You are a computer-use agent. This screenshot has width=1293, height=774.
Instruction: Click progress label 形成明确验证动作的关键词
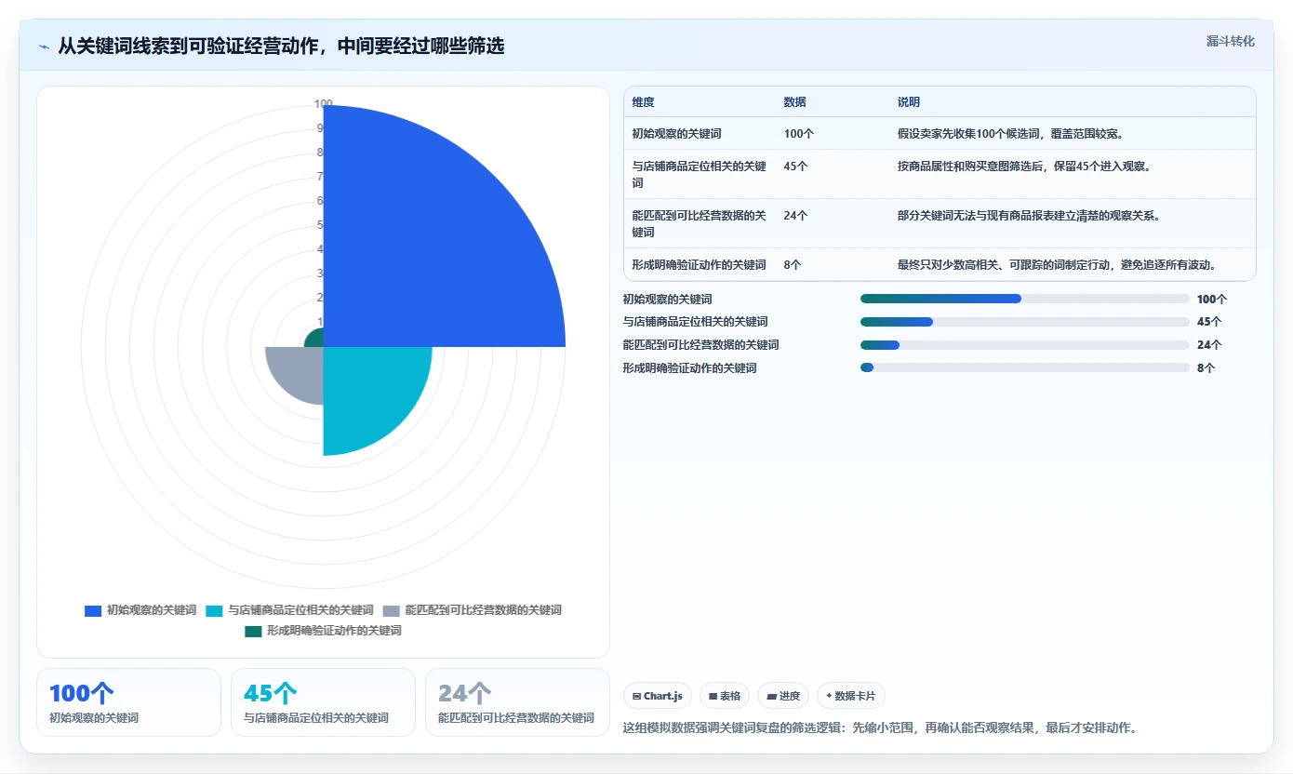click(689, 368)
